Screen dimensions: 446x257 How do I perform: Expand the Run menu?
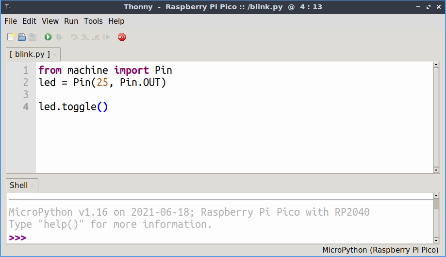[x=71, y=21]
